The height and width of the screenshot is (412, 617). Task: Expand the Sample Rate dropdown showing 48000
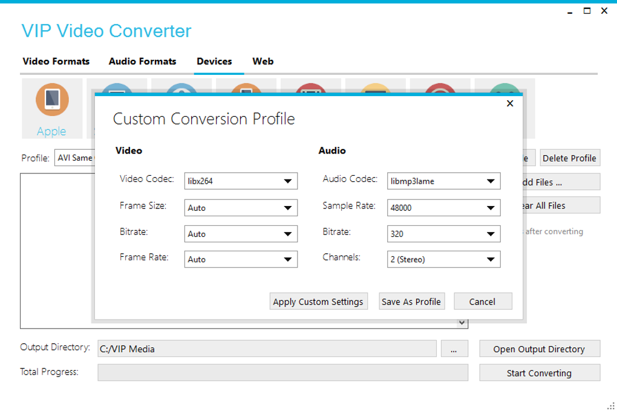point(444,208)
